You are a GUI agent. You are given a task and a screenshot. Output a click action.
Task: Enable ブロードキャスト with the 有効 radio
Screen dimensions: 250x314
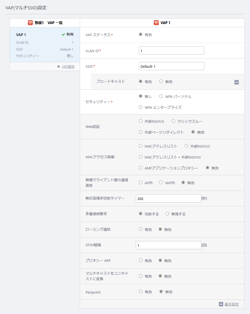(140, 81)
